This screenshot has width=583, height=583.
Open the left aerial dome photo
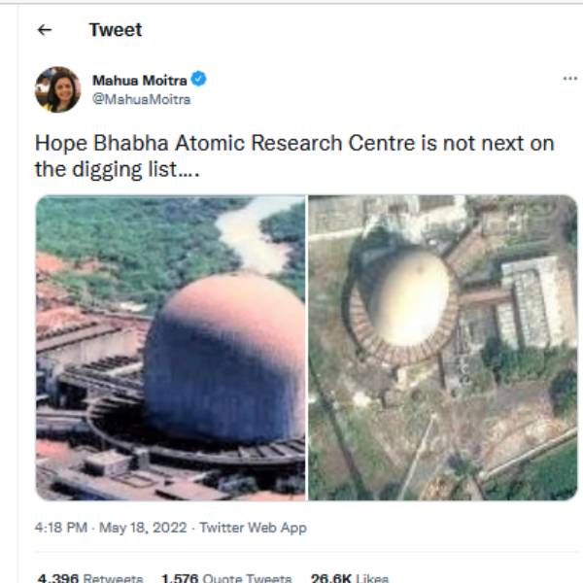tap(170, 347)
